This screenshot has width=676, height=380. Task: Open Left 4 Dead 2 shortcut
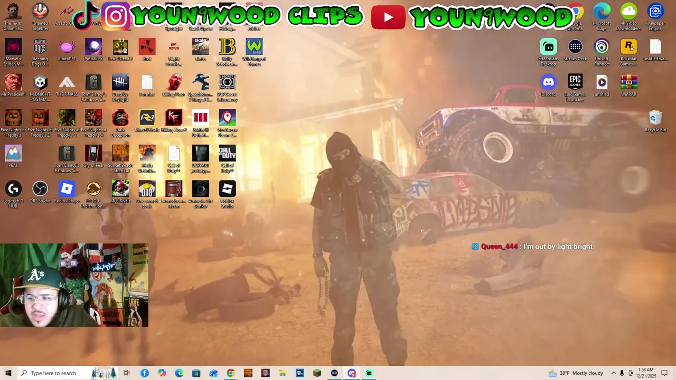pyautogui.click(x=120, y=50)
